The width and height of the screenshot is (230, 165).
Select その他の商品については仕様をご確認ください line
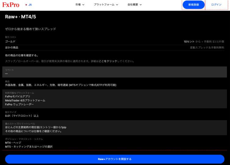click(x=33, y=131)
